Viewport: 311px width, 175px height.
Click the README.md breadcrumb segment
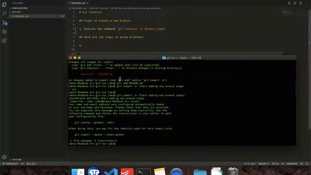tap(79, 8)
